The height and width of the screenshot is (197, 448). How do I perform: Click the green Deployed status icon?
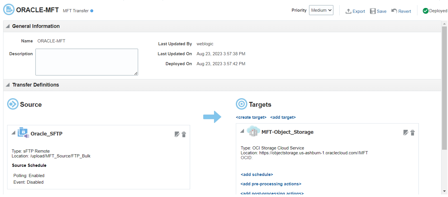(425, 11)
